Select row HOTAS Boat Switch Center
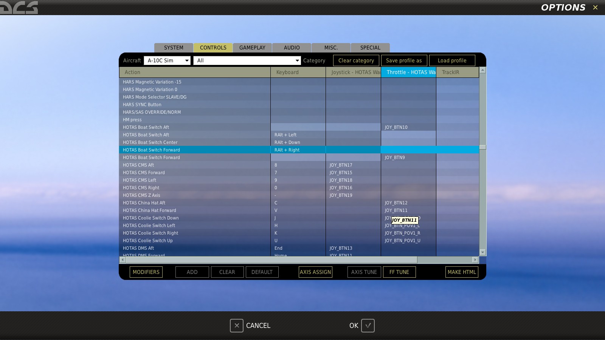The height and width of the screenshot is (340, 605). (x=299, y=142)
